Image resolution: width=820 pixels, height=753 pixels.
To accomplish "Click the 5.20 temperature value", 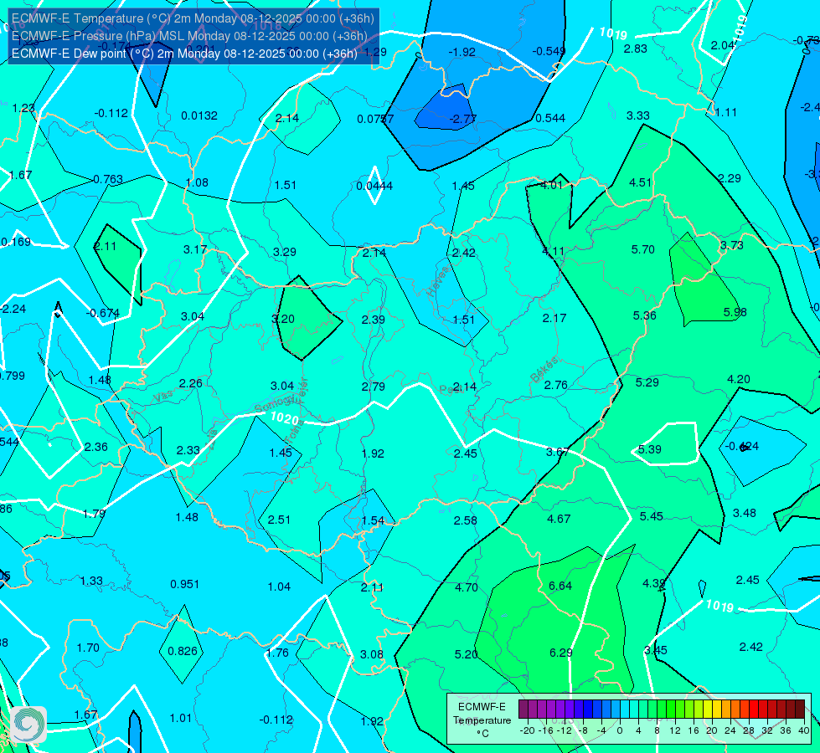I will click(466, 654).
